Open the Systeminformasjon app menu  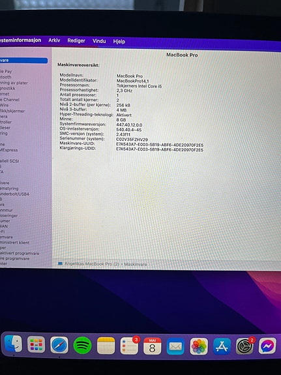coord(21,40)
